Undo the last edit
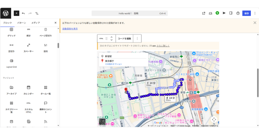Image resolution: width=259 pixels, height=135 pixels. pos(23,13)
